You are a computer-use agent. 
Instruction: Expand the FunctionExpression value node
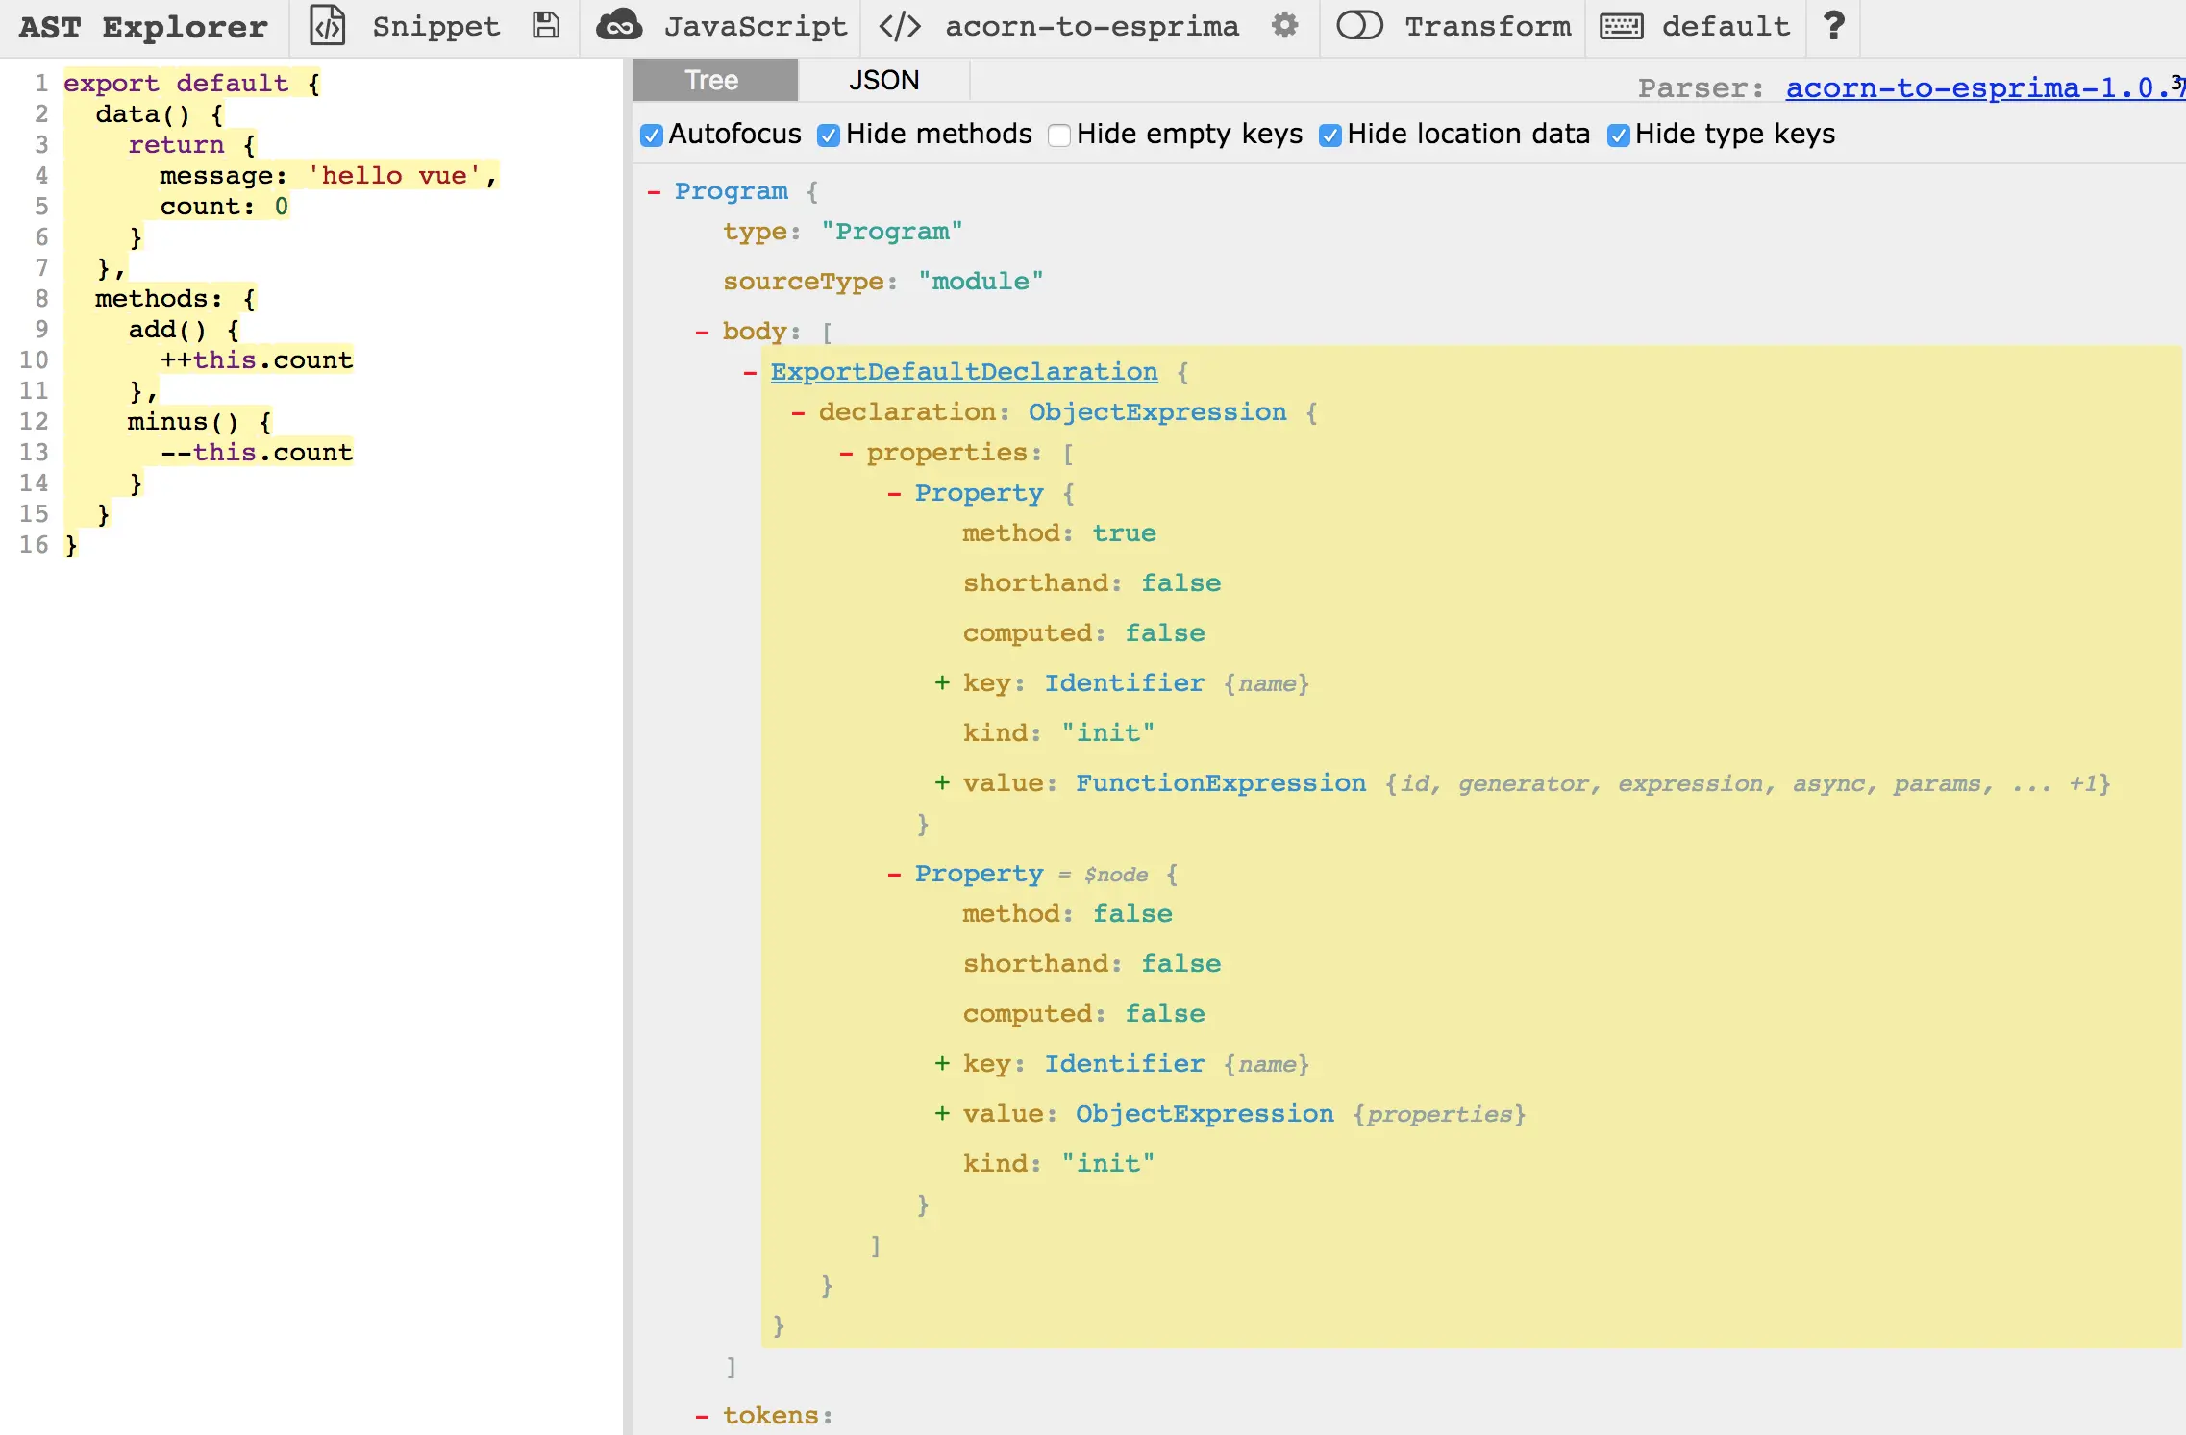coord(942,783)
